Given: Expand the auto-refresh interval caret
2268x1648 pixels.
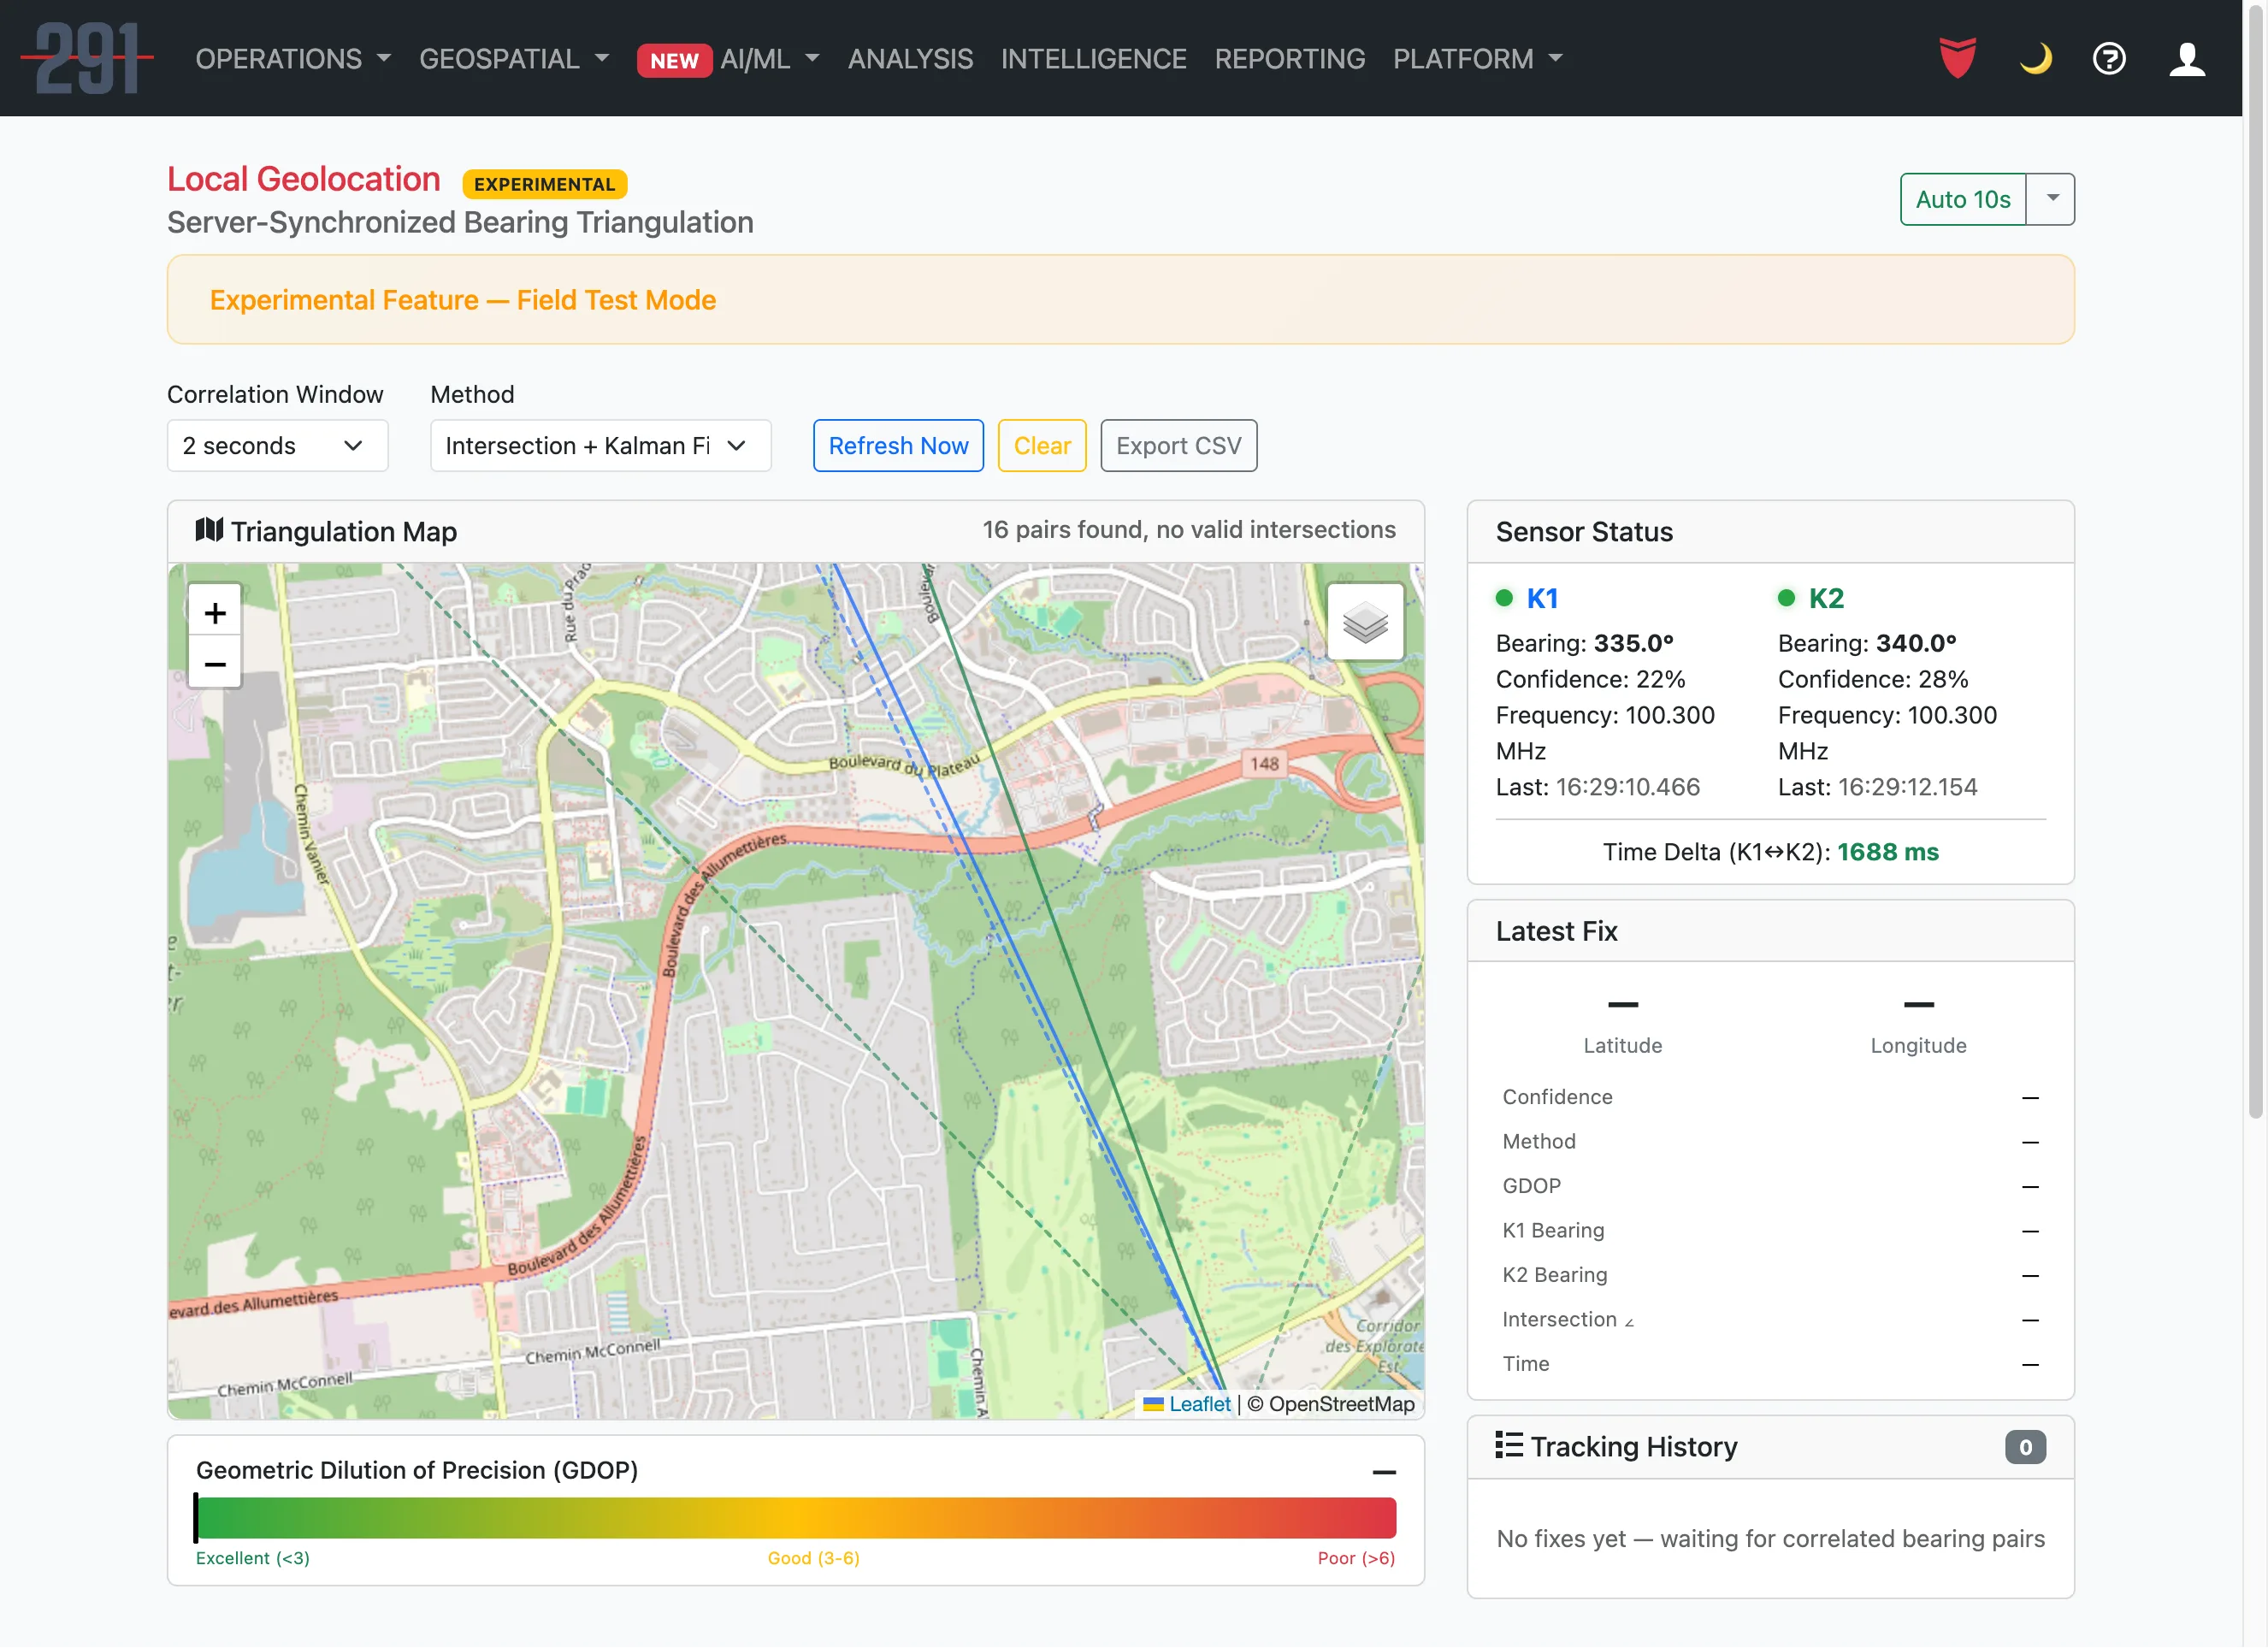Looking at the screenshot, I should (2051, 199).
